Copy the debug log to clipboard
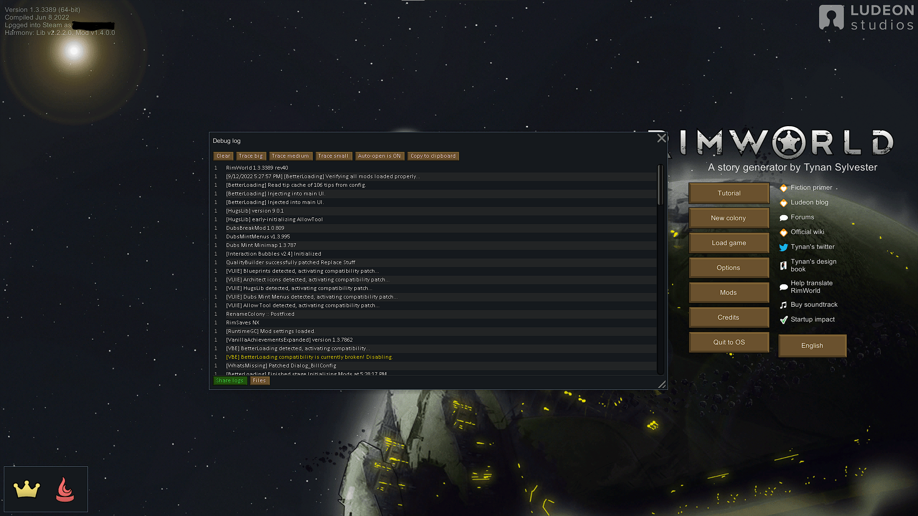918x516 pixels. [x=433, y=156]
